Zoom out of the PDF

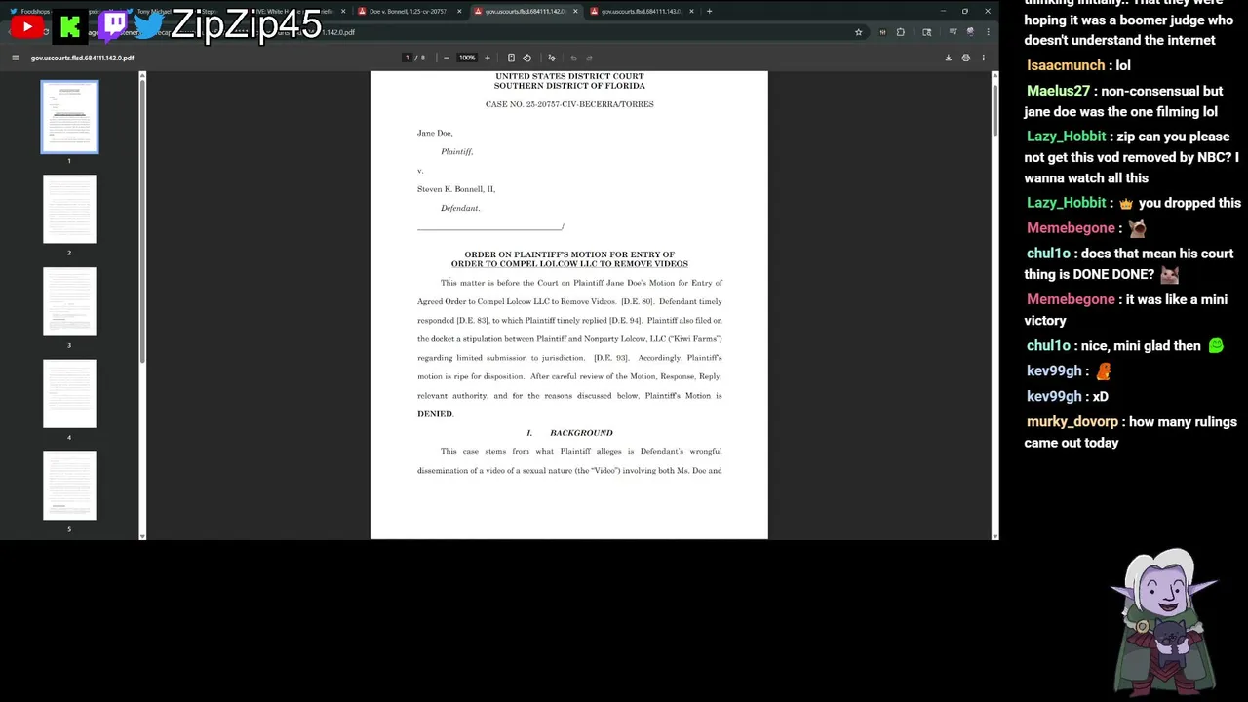coord(447,58)
